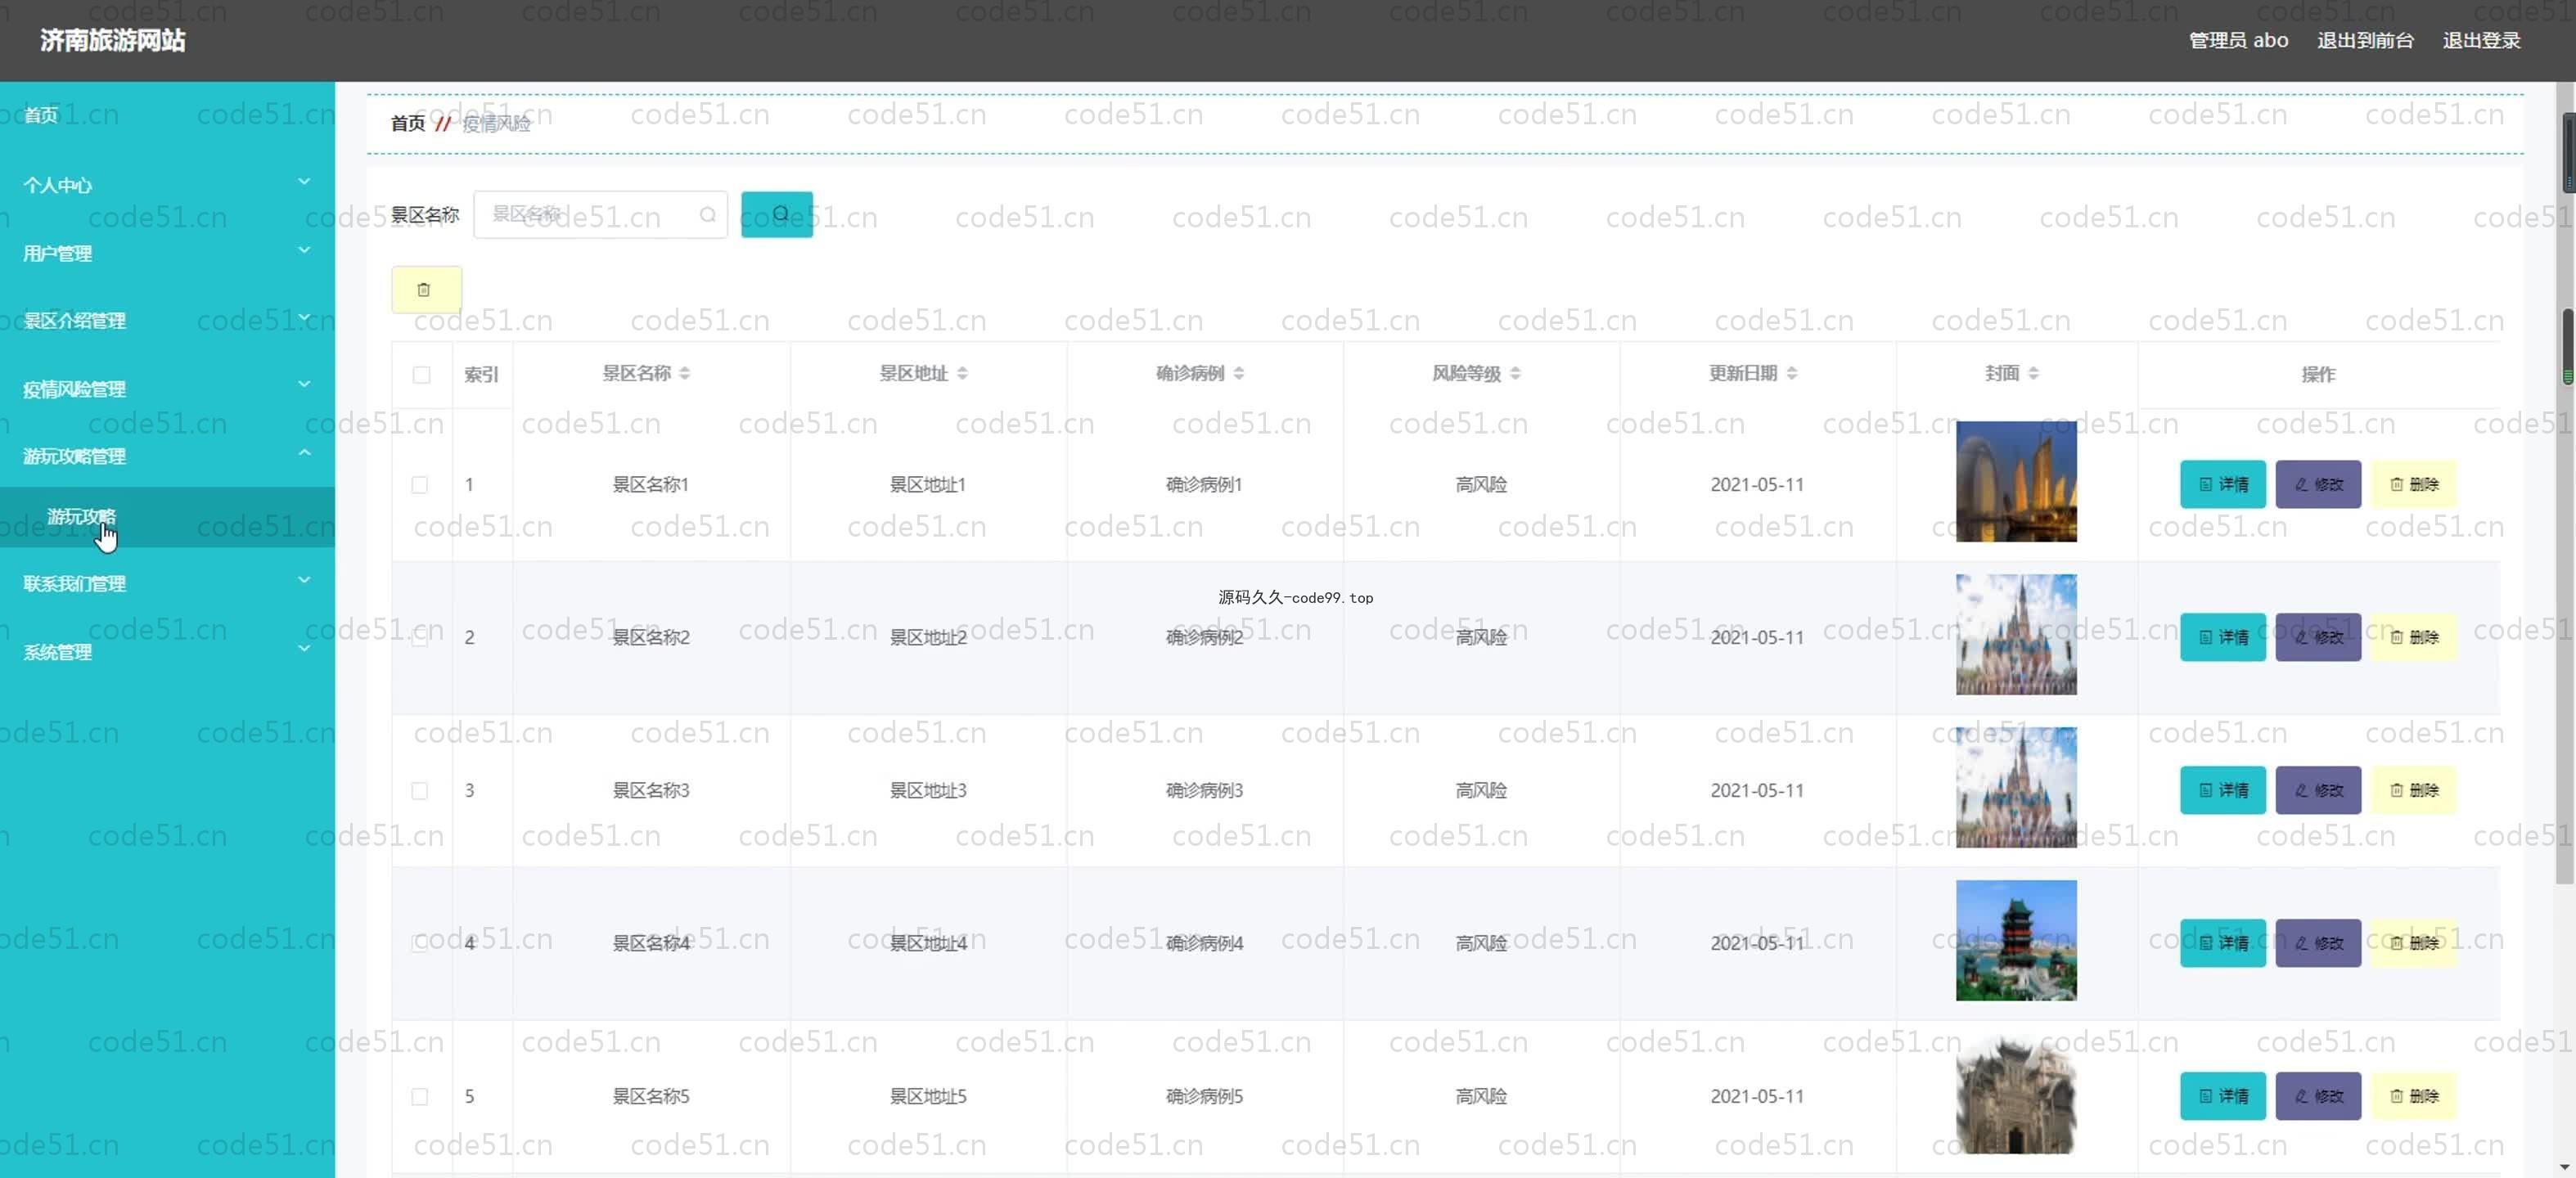Click 删除 for 景区名称1 row
2576x1178 pixels.
point(2414,484)
